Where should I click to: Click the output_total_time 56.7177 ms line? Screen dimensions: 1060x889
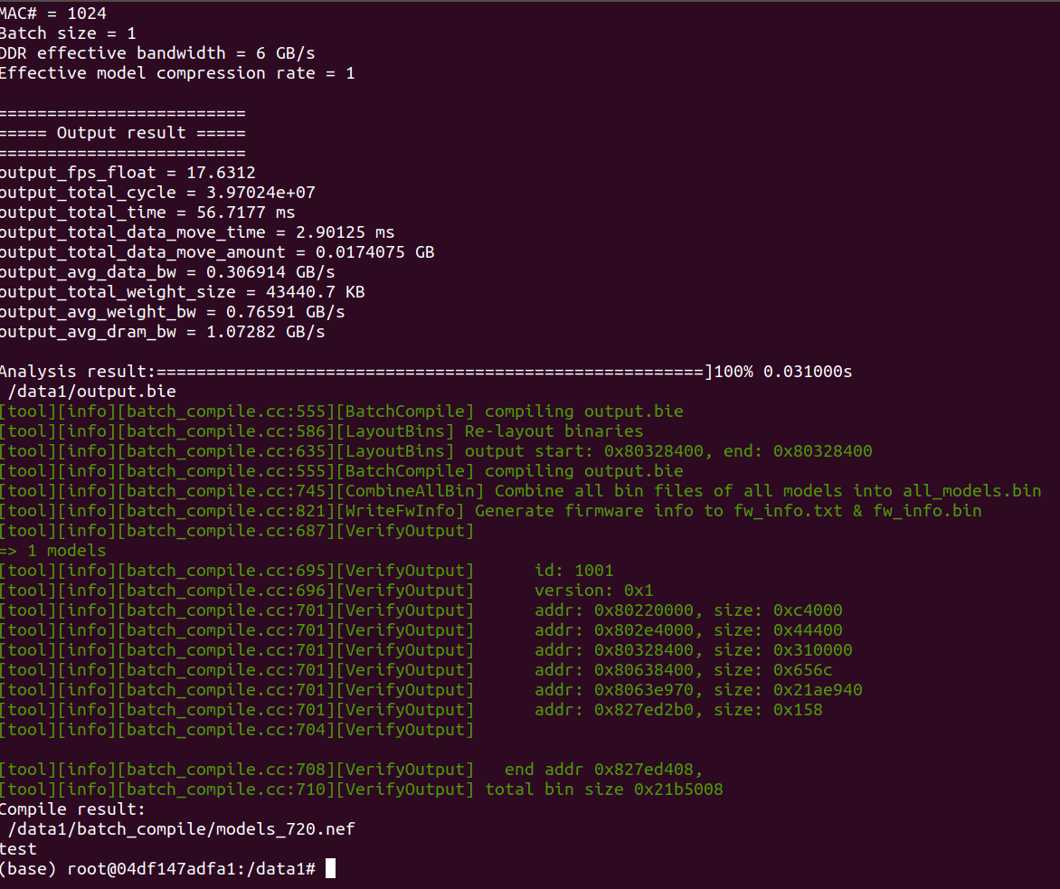point(147,213)
